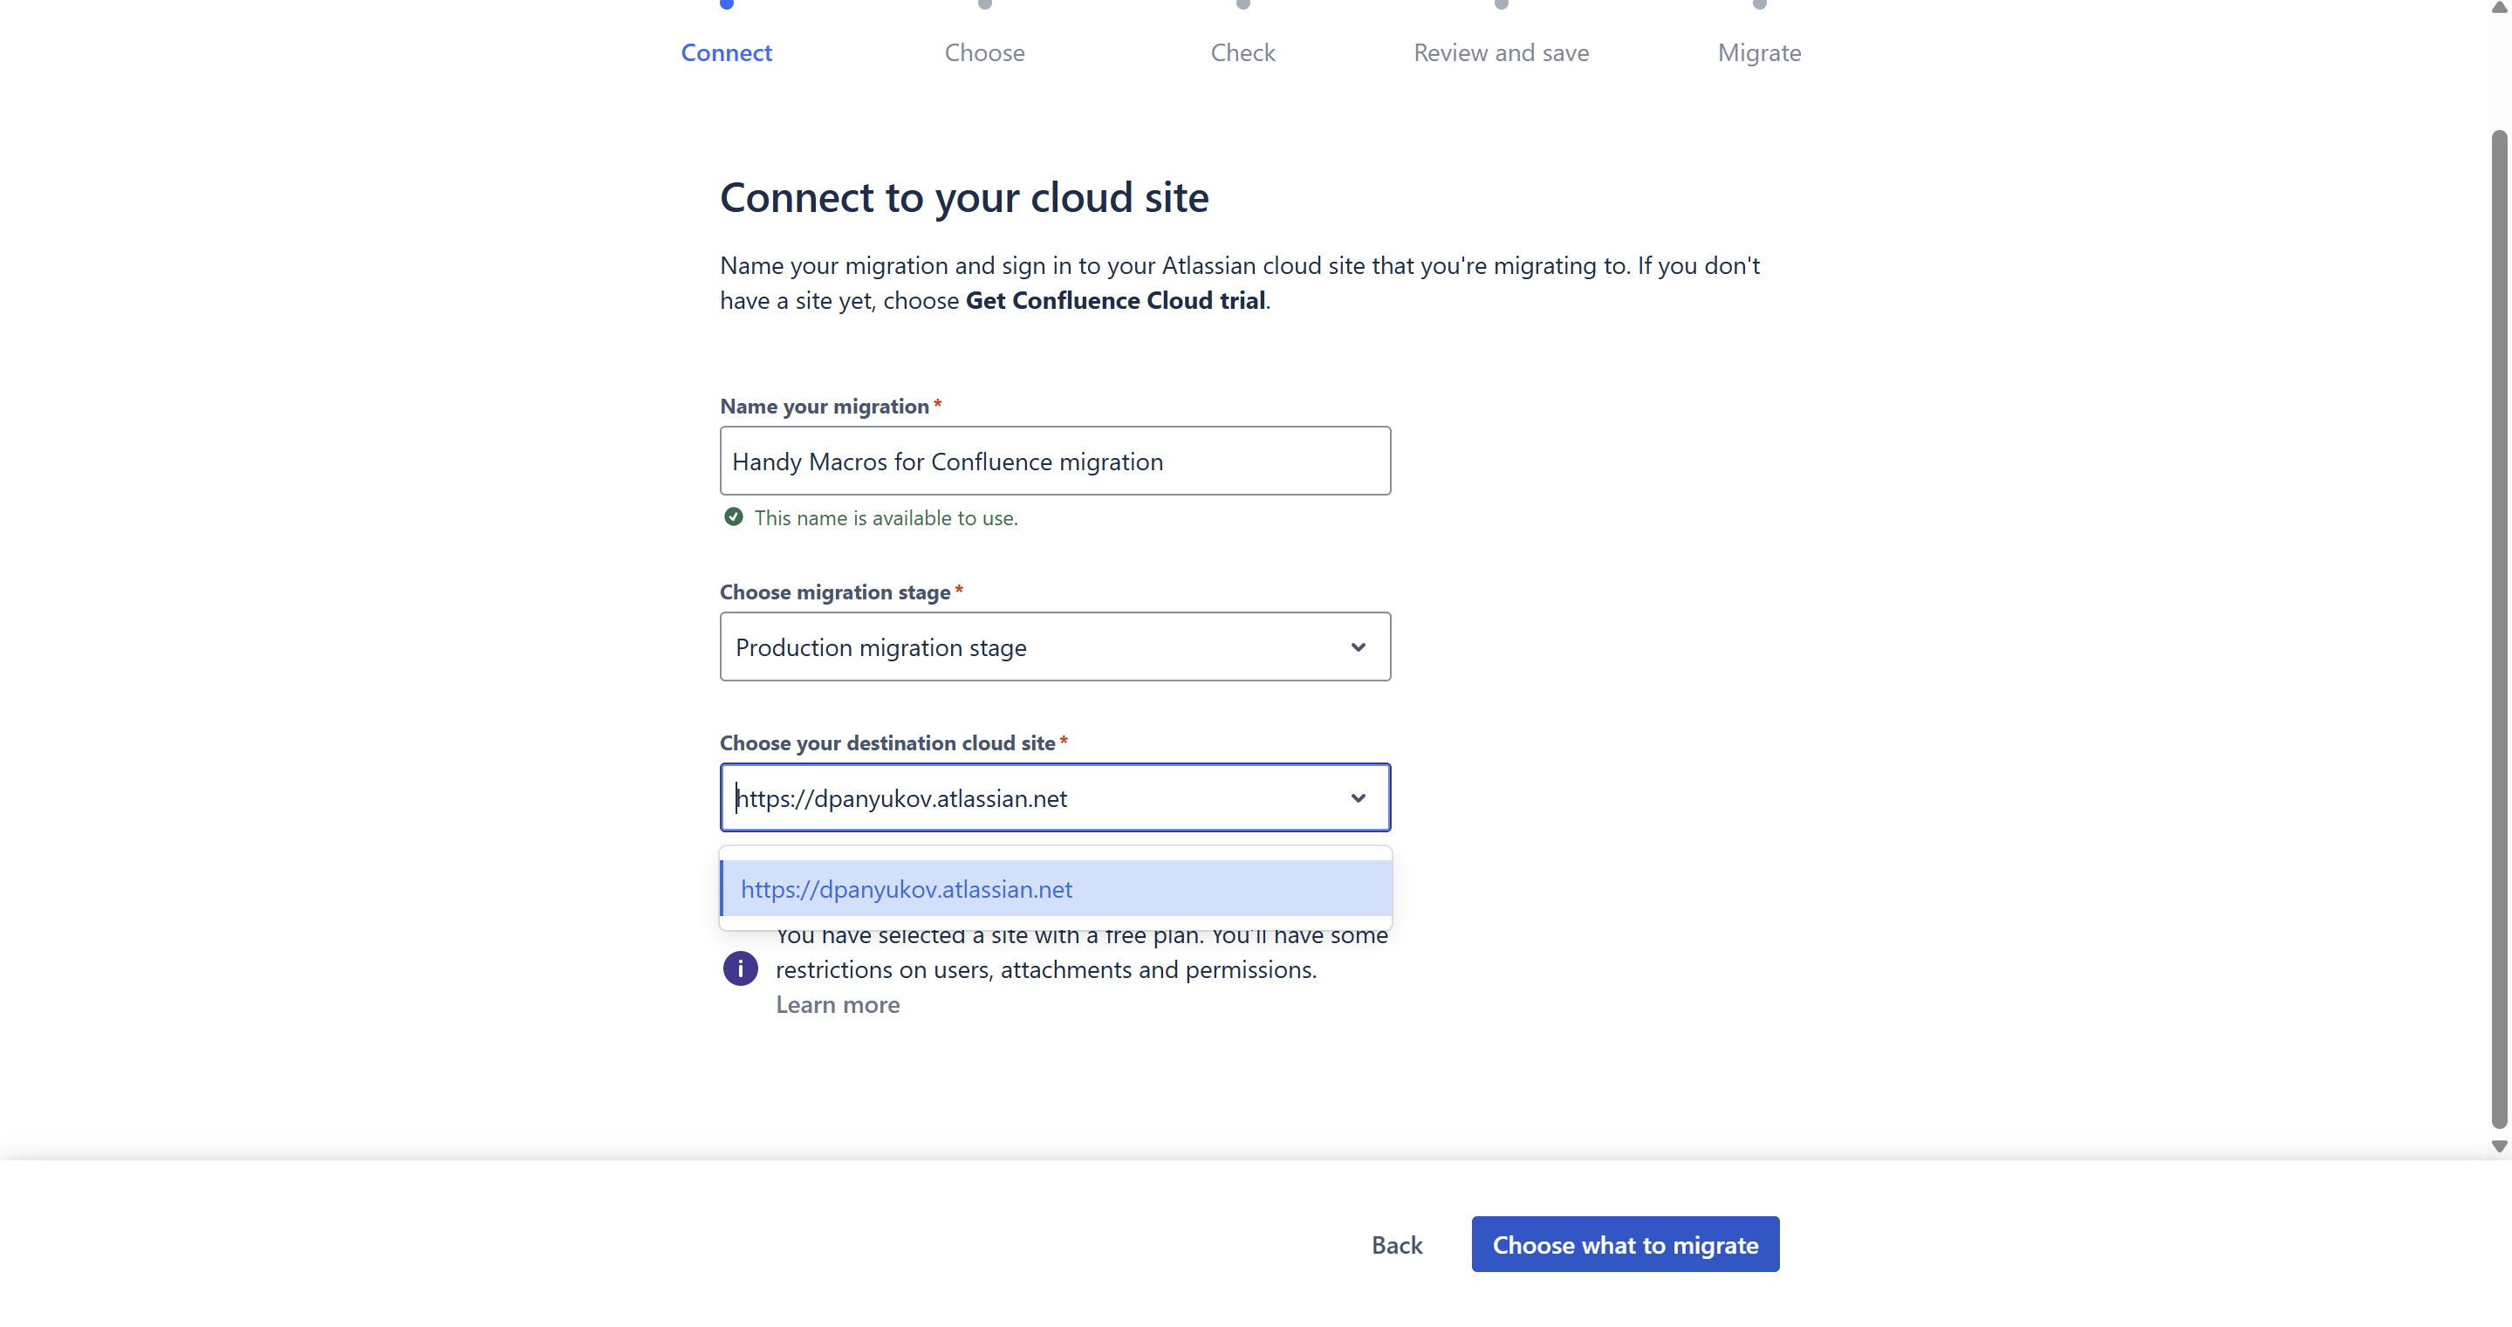
Task: Click the Name your migration text field
Action: (x=1055, y=462)
